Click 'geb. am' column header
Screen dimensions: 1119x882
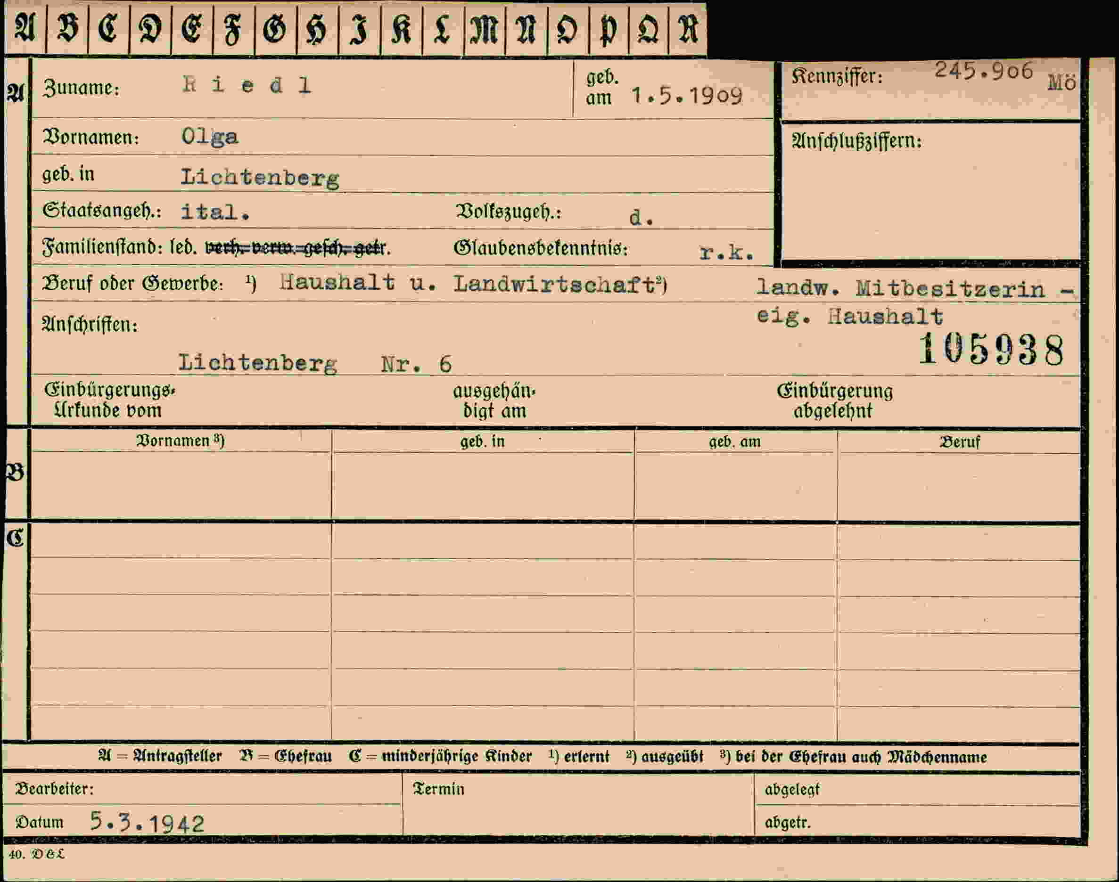click(735, 441)
